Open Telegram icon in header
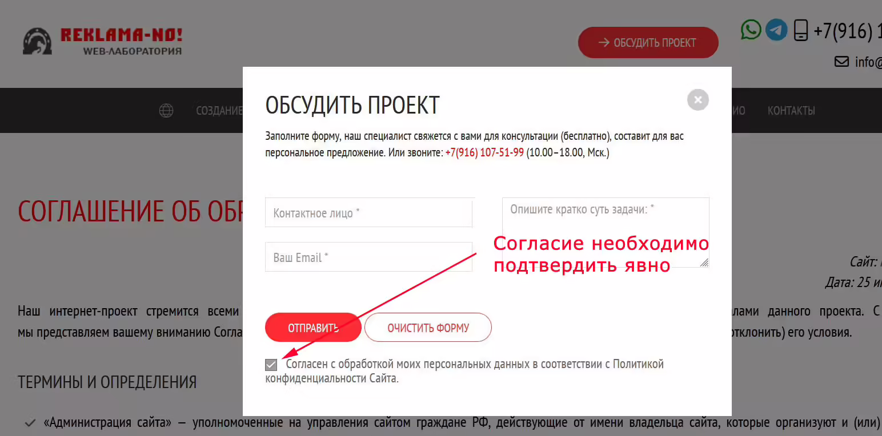 (x=776, y=30)
